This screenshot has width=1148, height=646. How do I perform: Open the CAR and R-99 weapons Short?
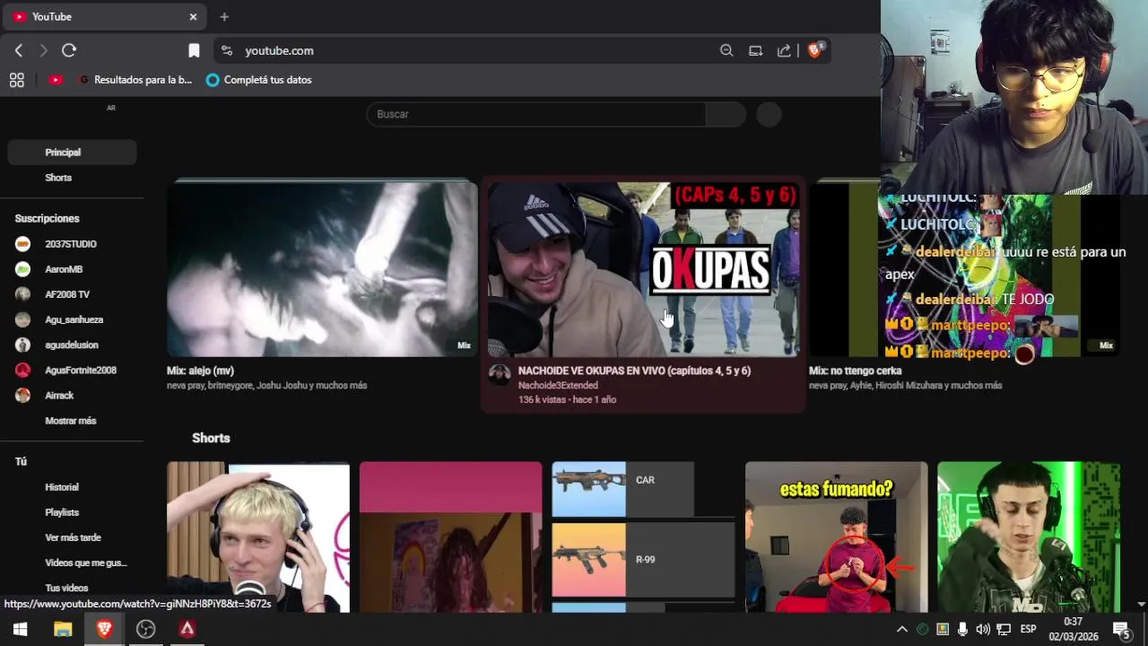coord(643,537)
